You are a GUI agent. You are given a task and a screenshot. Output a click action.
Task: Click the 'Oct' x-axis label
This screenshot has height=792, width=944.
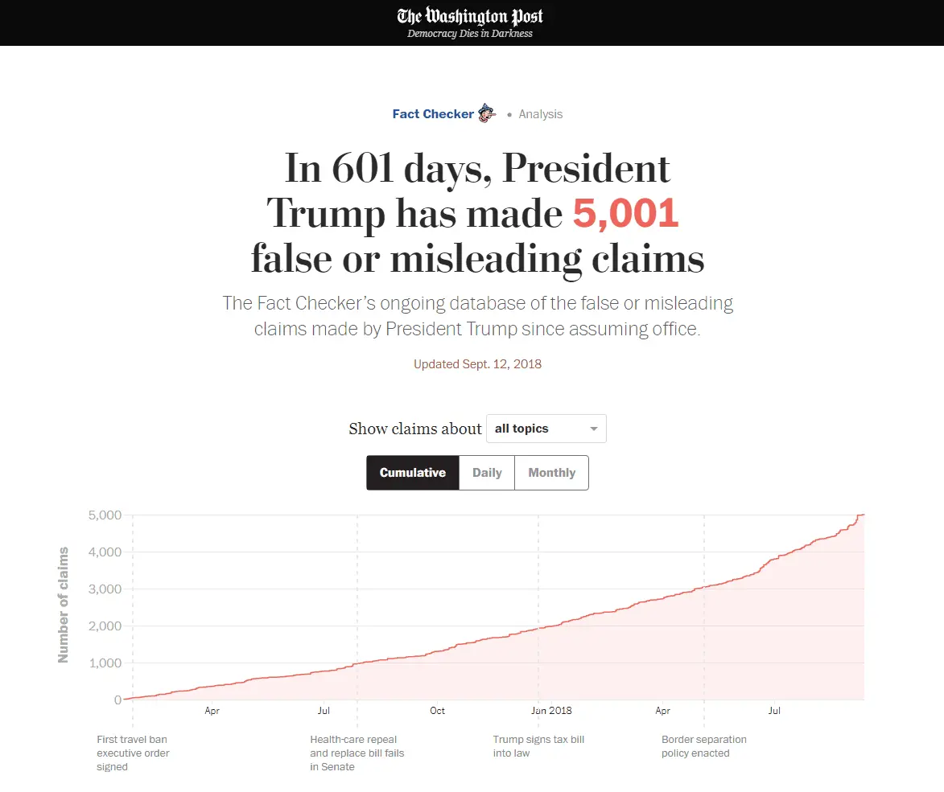437,711
